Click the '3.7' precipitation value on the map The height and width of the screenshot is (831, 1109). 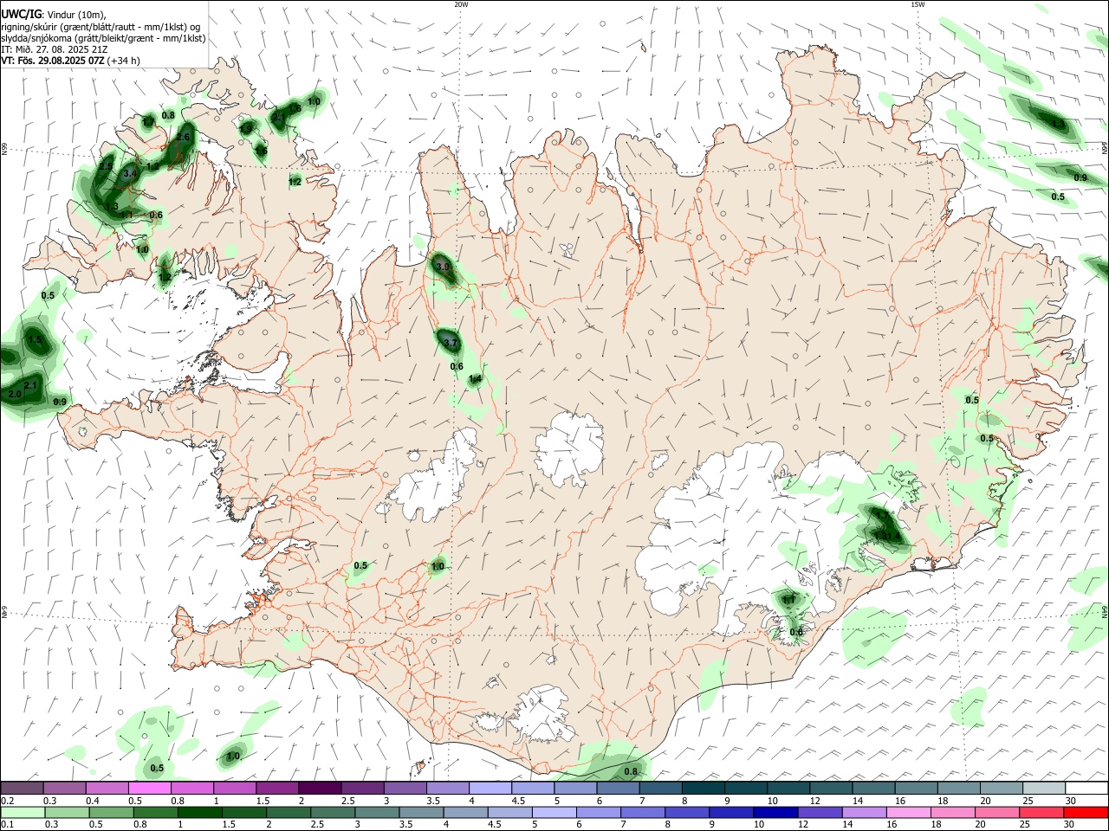point(450,344)
